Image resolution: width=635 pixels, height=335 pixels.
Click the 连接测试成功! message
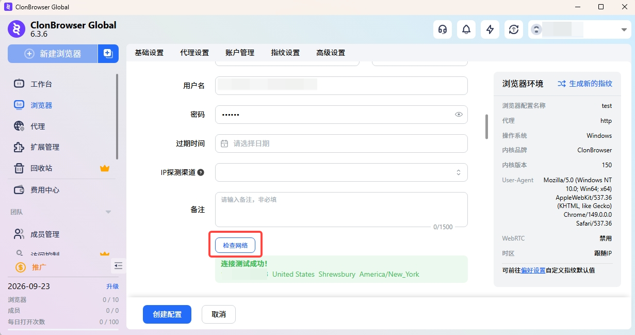coord(245,263)
